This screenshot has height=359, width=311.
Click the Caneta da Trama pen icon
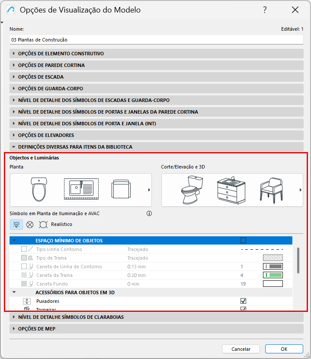(31, 275)
